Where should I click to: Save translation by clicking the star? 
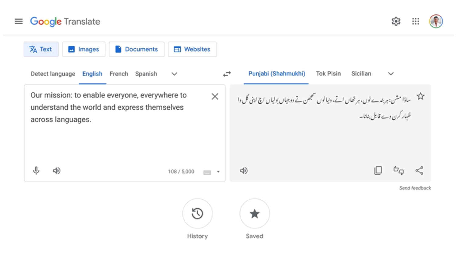[420, 96]
